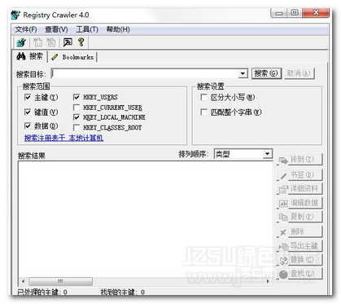Click the 编辑数据 button
The image size is (341, 304).
(x=299, y=203)
